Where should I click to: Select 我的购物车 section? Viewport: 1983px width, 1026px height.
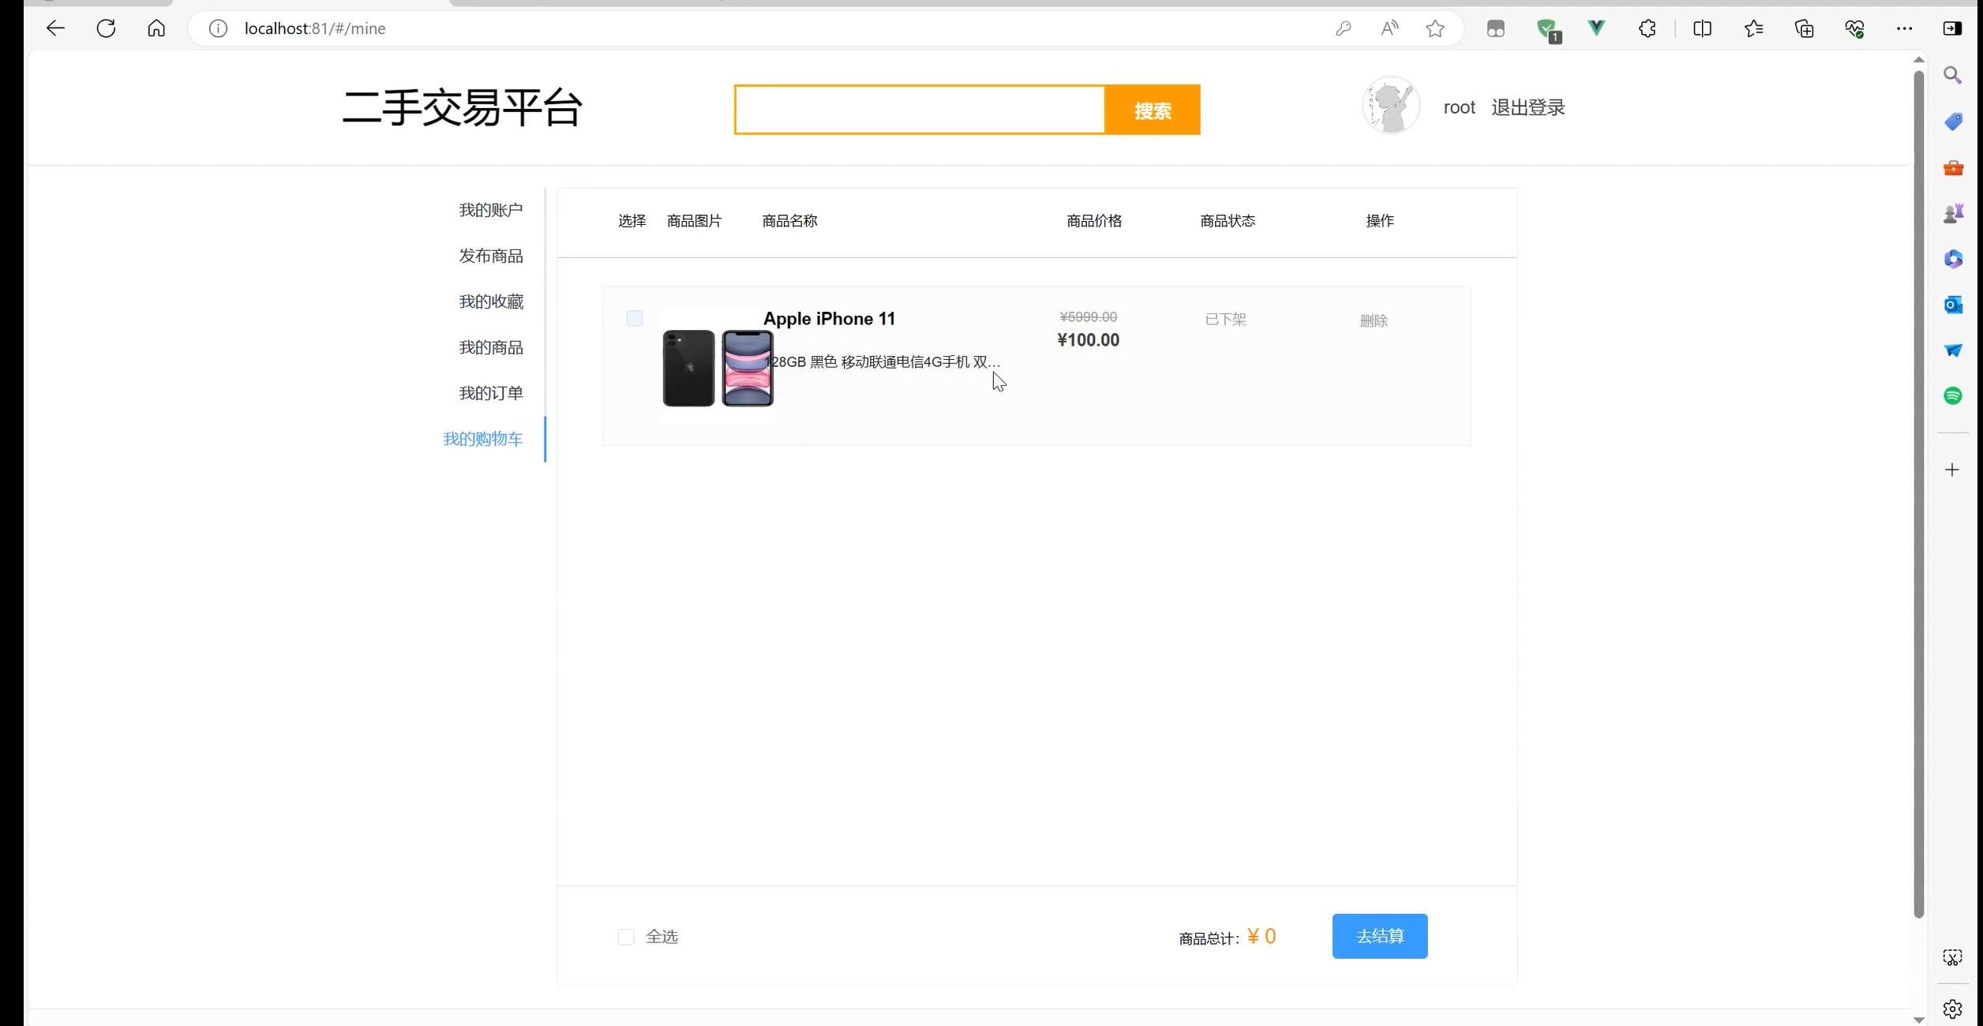pyautogui.click(x=482, y=439)
